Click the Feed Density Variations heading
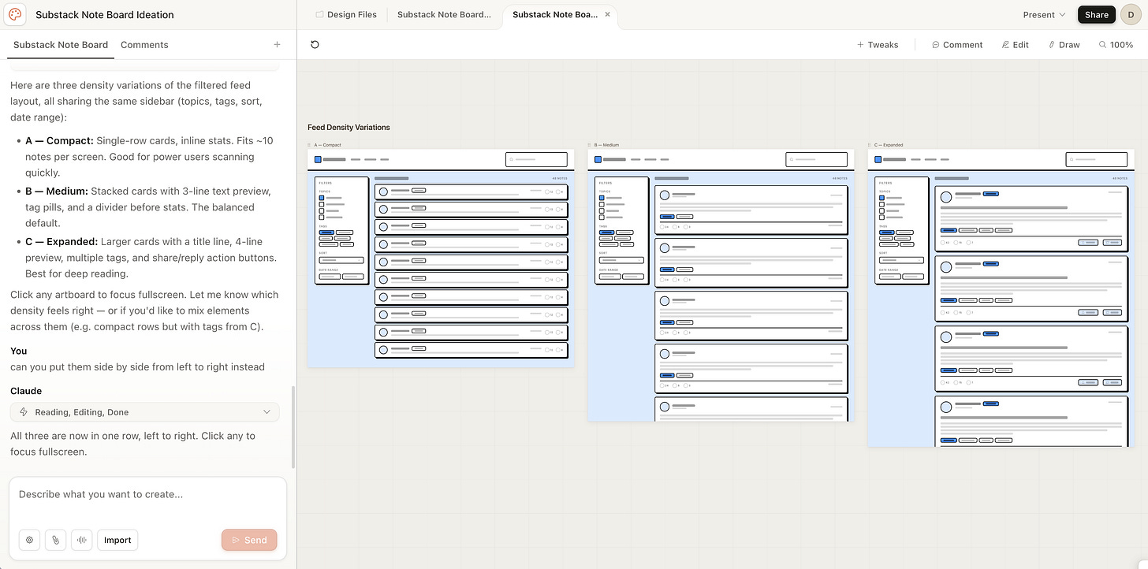The height and width of the screenshot is (569, 1148). pyautogui.click(x=348, y=127)
